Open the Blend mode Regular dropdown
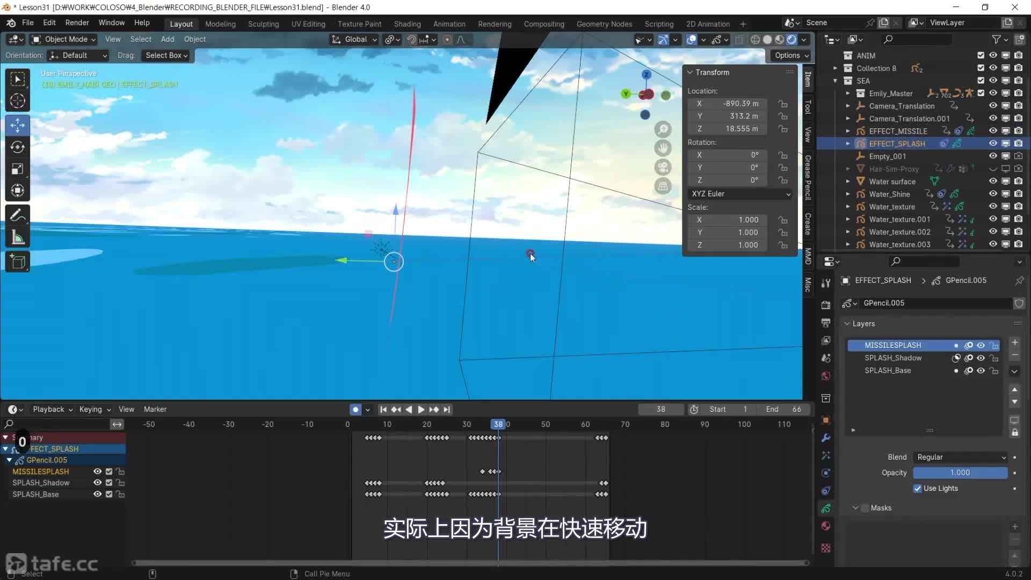This screenshot has height=580, width=1031. (960, 457)
